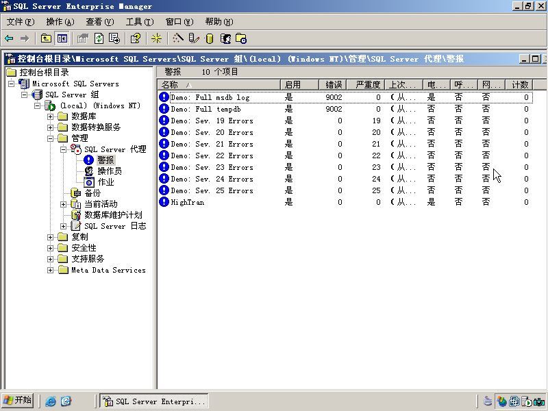Sort alerts by the 启用 column header
Image resolution: width=548 pixels, height=411 pixels.
click(299, 84)
